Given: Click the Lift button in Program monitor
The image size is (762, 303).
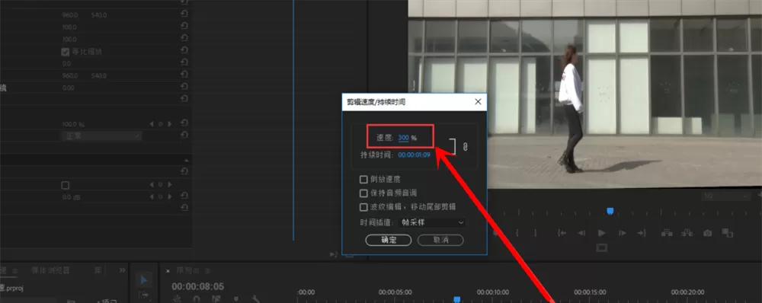Looking at the screenshot, I should pyautogui.click(x=667, y=233).
